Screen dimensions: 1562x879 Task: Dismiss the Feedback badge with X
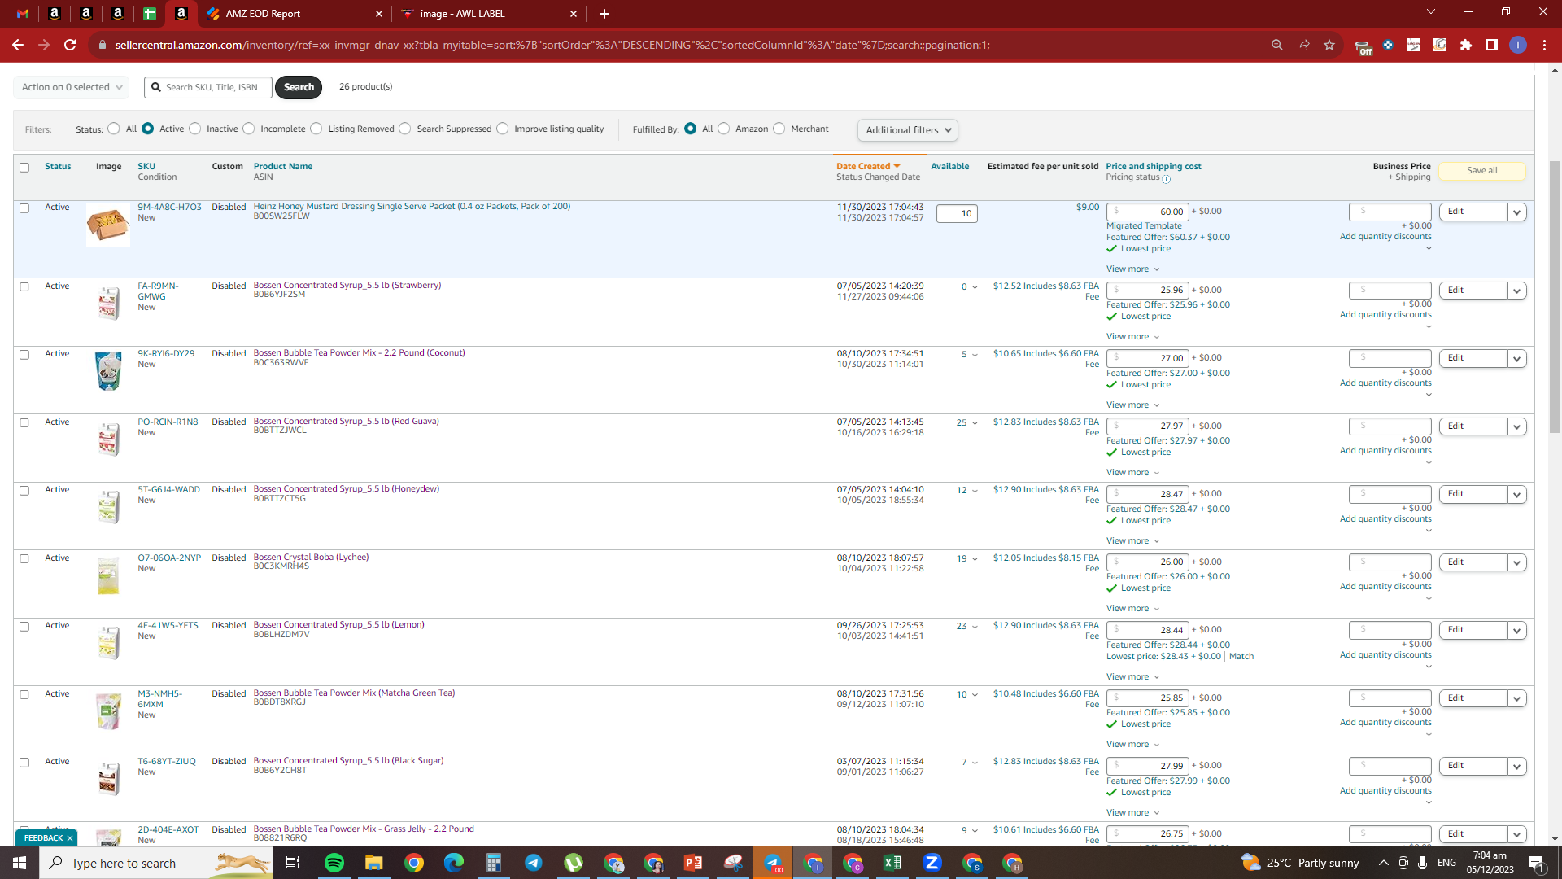(x=70, y=837)
